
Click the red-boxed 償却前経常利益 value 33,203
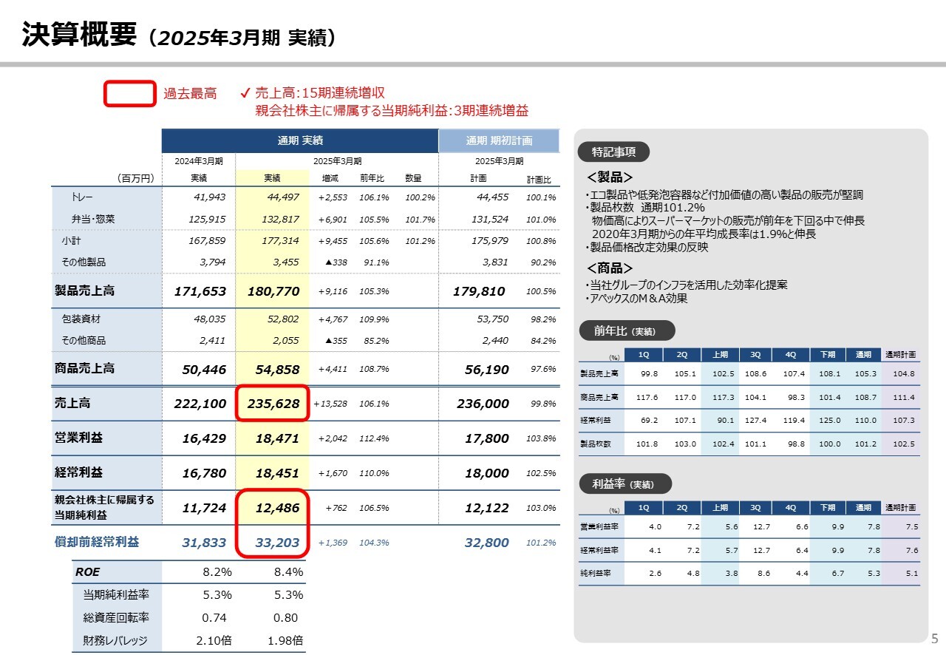point(272,543)
